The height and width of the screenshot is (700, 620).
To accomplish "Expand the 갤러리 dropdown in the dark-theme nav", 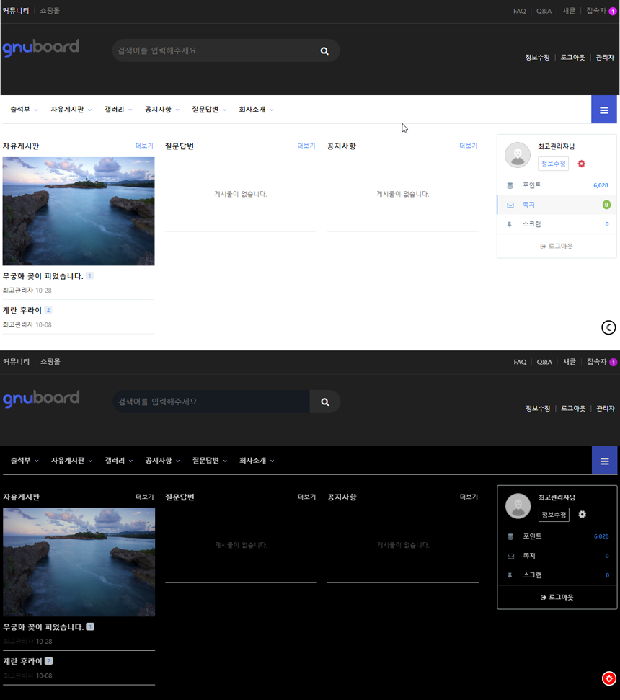I will (x=118, y=461).
